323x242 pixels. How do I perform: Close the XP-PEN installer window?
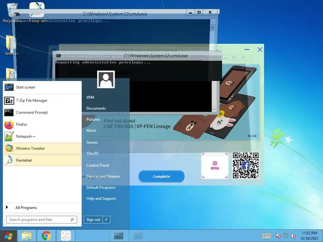click(x=260, y=49)
